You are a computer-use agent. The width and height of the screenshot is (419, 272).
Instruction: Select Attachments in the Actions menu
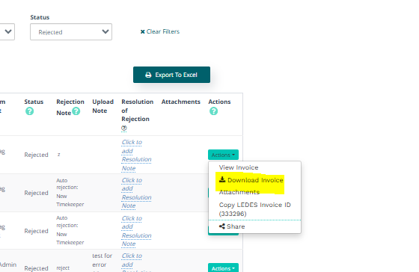pyautogui.click(x=239, y=192)
